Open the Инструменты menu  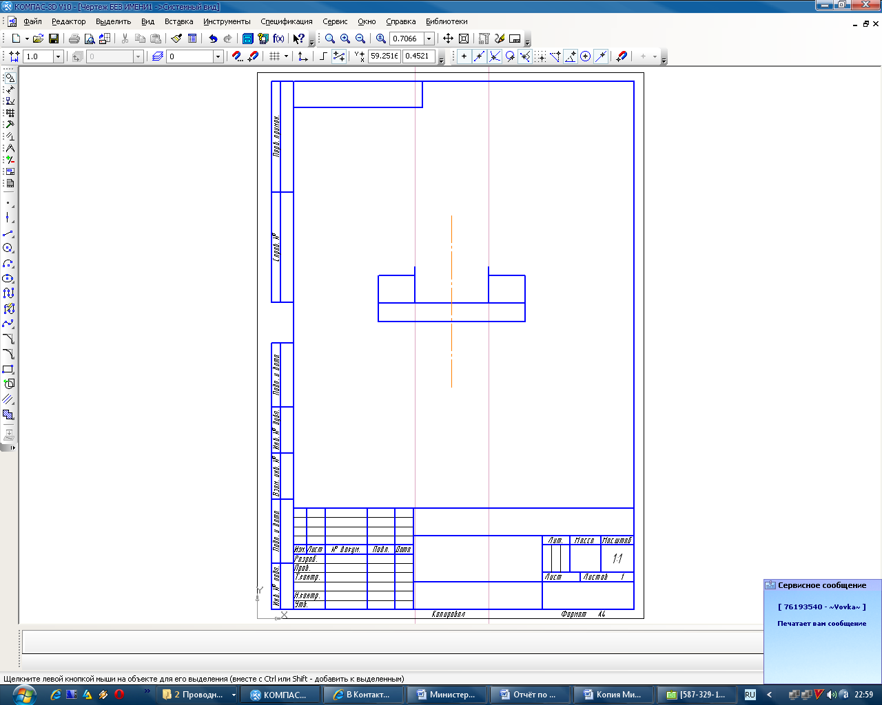click(227, 21)
